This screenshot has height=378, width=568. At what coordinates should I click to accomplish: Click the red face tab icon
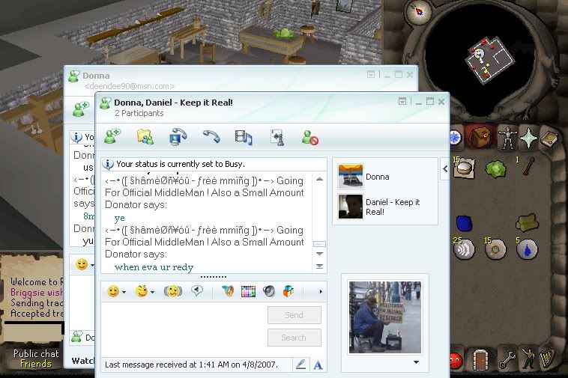(x=455, y=360)
